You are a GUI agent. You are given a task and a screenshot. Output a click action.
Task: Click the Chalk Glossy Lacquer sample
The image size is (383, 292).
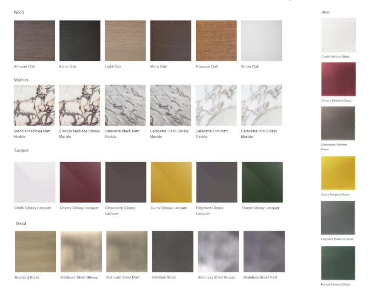pyautogui.click(x=34, y=182)
